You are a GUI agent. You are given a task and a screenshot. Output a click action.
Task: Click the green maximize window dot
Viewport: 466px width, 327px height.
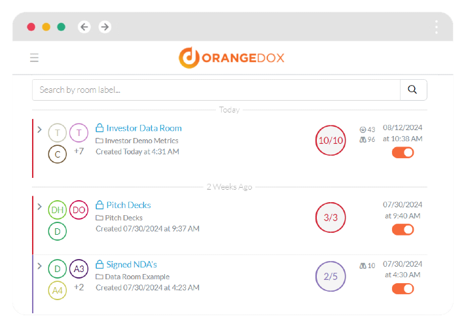(62, 27)
